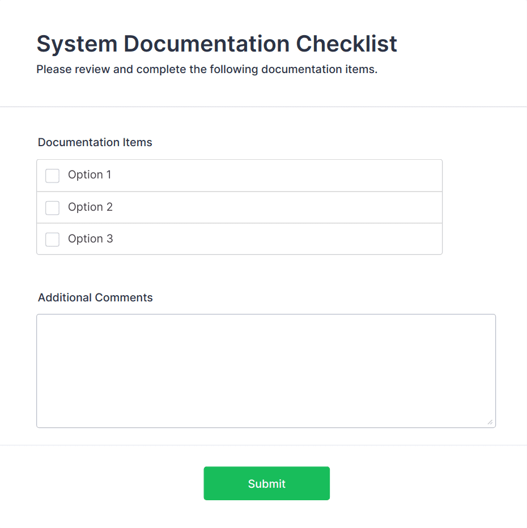Select the first documentation item row

(239, 176)
